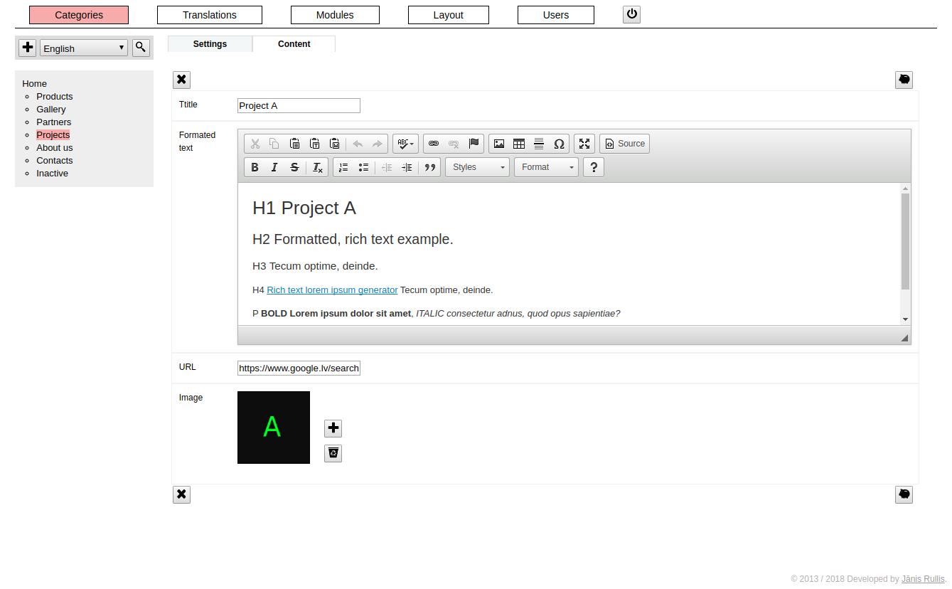Screen dimensions: 952x589
Task: Insert an image via the editor toolbar
Action: tap(499, 144)
